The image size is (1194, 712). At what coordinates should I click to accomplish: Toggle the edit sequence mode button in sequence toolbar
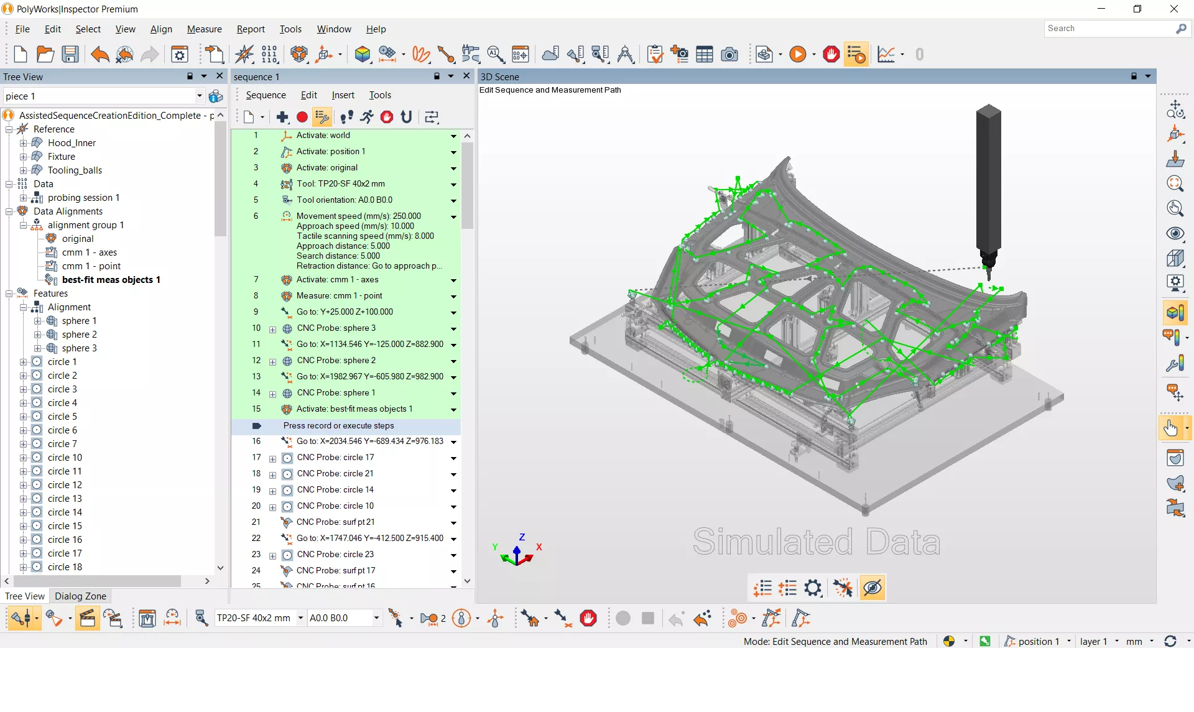[x=322, y=117]
